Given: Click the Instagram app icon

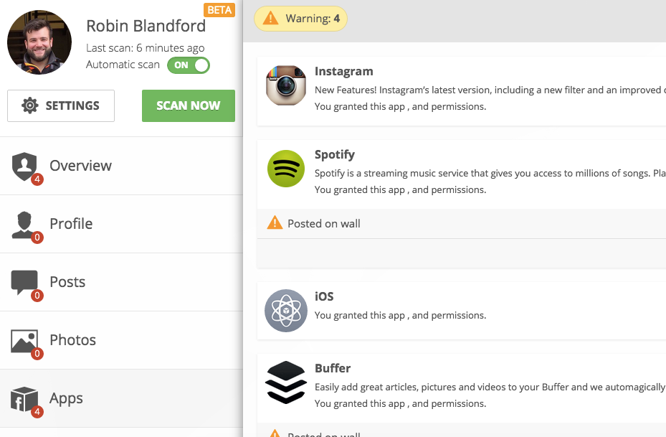Looking at the screenshot, I should click(286, 85).
